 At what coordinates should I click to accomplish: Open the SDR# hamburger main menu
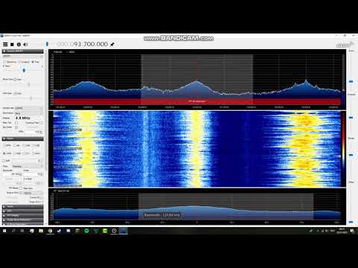[5, 45]
